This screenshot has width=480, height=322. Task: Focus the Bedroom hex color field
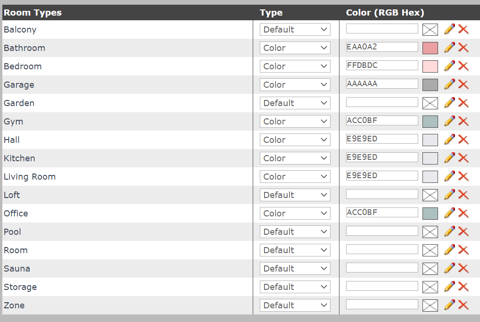382,66
